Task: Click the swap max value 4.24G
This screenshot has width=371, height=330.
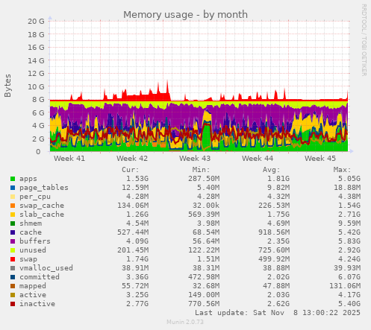Action: 349,259
